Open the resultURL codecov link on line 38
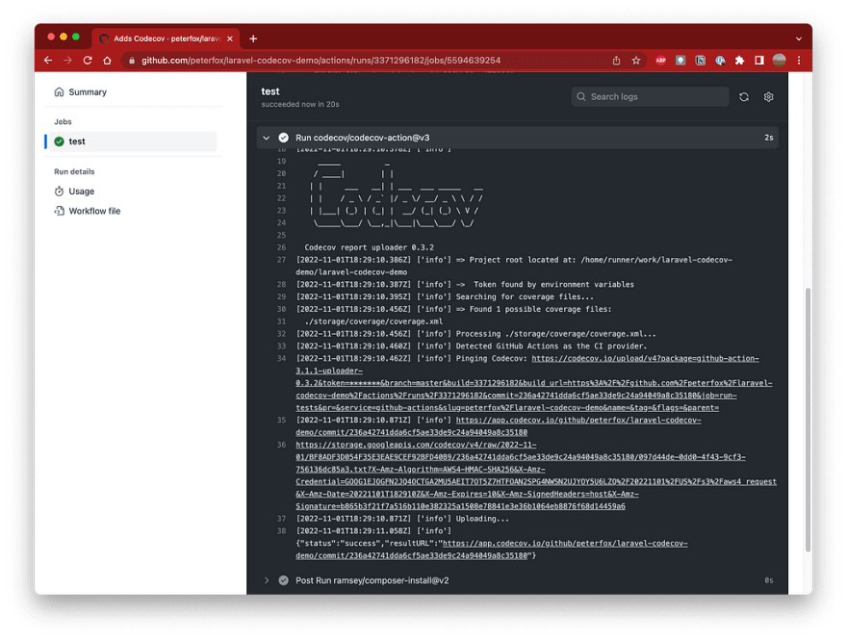Image resolution: width=847 pixels, height=640 pixels. tap(492, 550)
